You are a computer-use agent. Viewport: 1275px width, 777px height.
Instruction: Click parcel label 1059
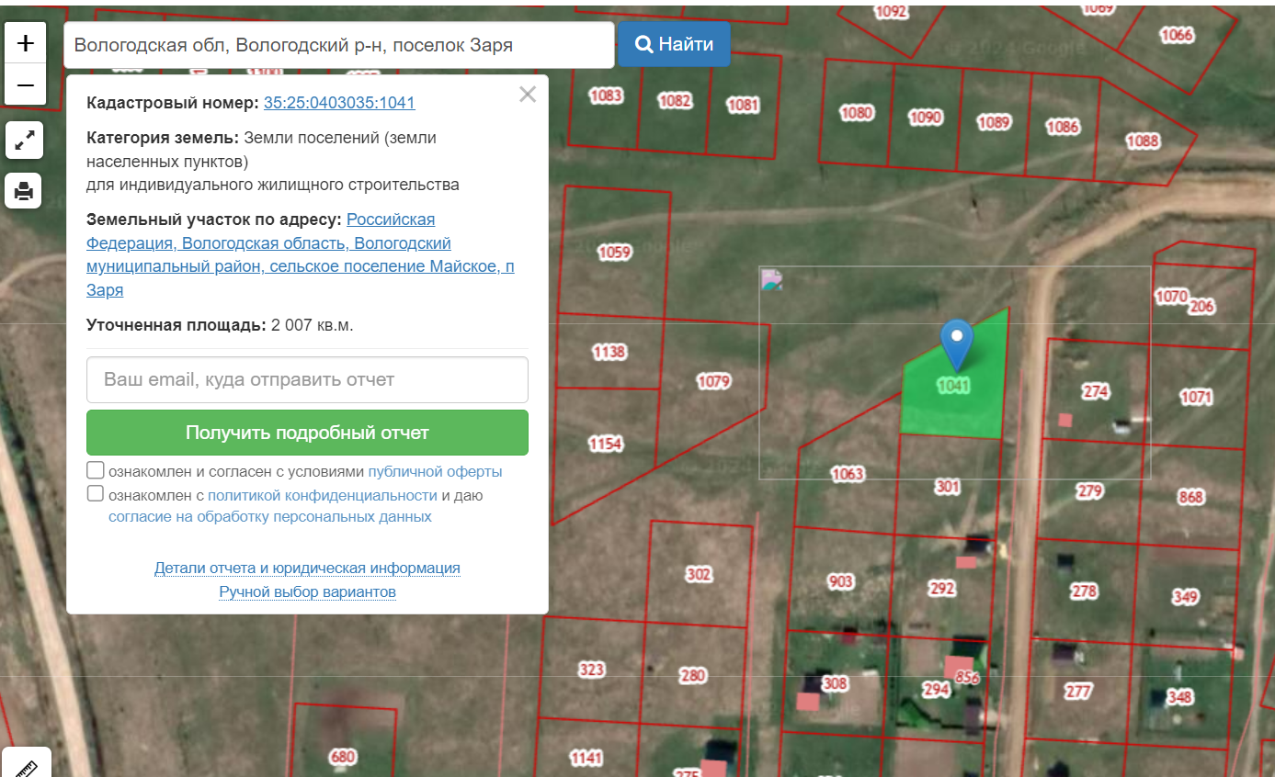coord(614,252)
